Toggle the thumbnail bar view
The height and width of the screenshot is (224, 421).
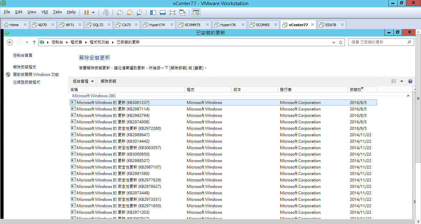coord(163,13)
